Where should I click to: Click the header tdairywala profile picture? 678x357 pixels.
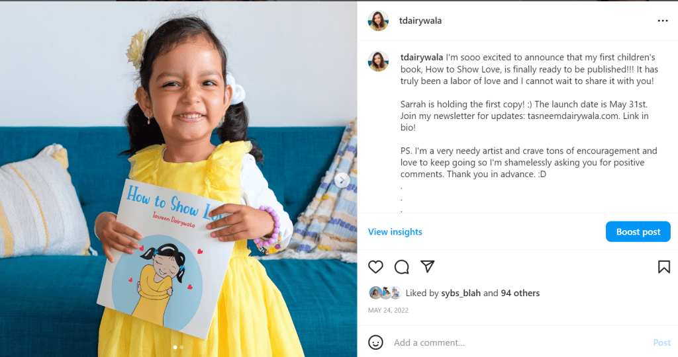(378, 20)
